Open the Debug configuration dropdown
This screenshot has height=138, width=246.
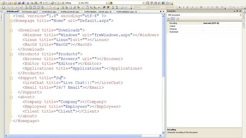click(79, 3)
